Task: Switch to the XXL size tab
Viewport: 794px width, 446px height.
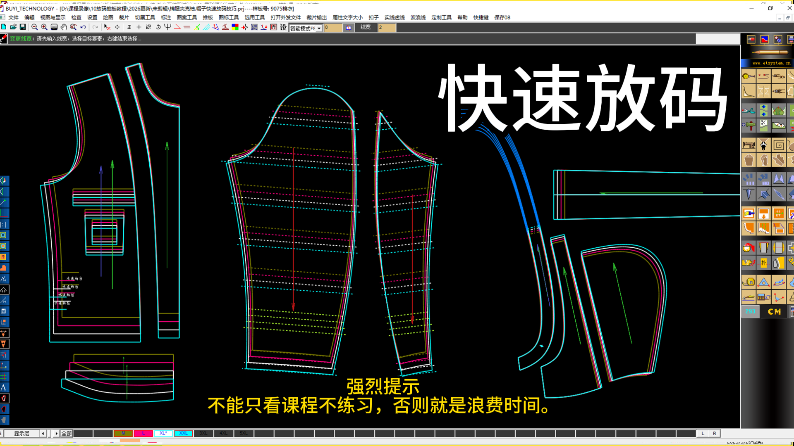Action: tap(183, 434)
